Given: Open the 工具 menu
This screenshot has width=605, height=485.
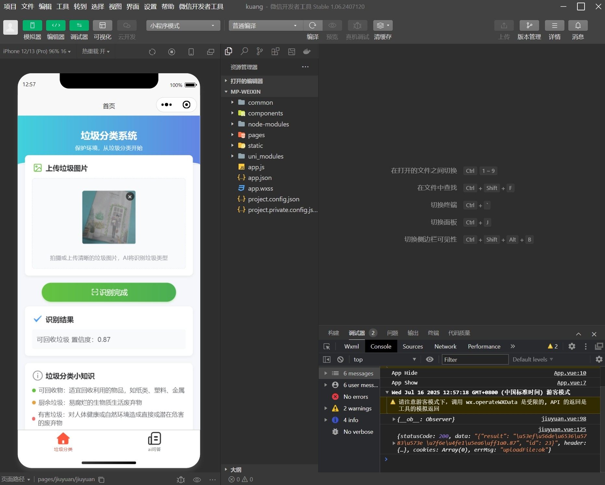Looking at the screenshot, I should [x=63, y=6].
